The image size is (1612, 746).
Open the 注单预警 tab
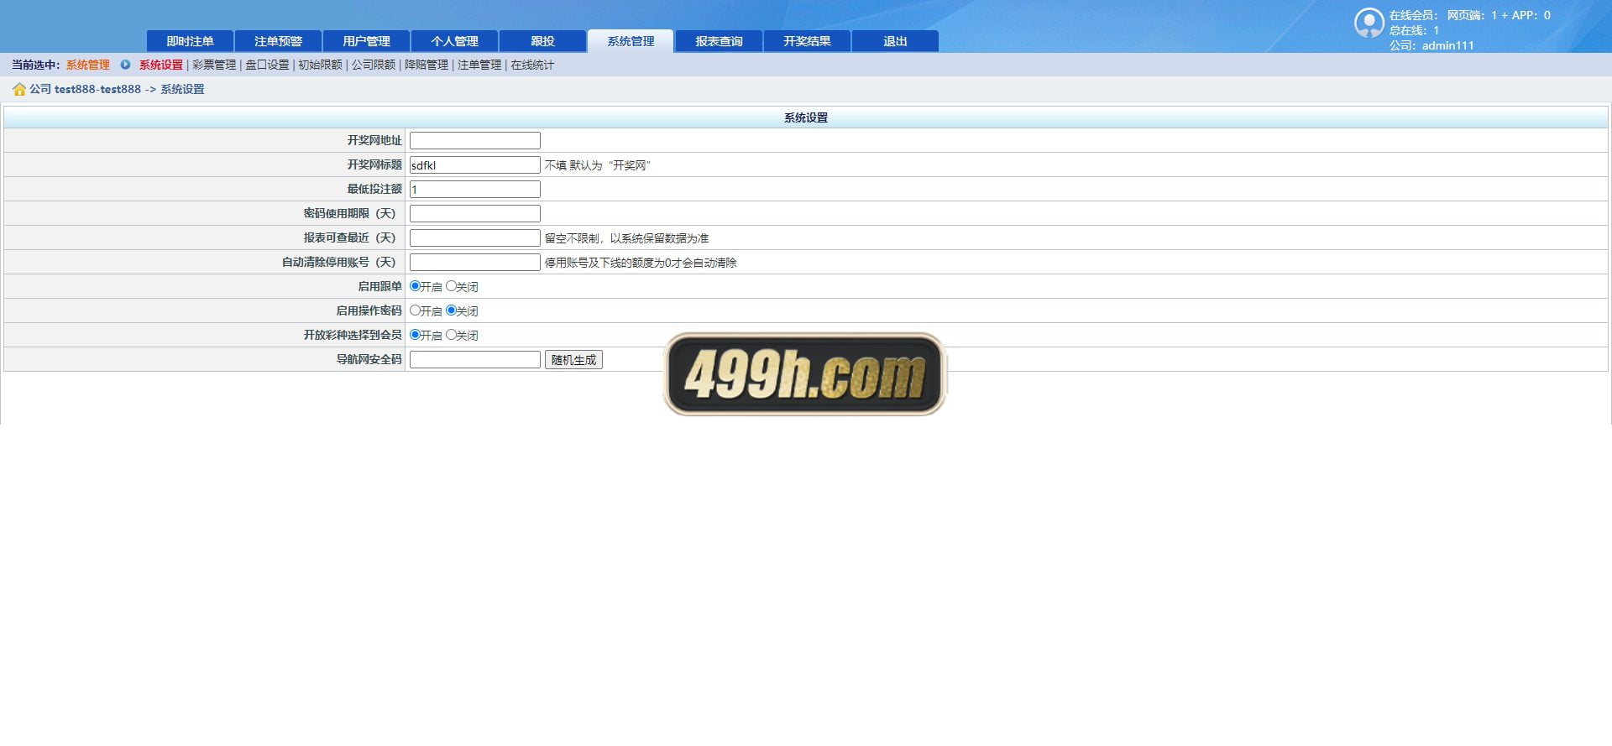(x=278, y=41)
